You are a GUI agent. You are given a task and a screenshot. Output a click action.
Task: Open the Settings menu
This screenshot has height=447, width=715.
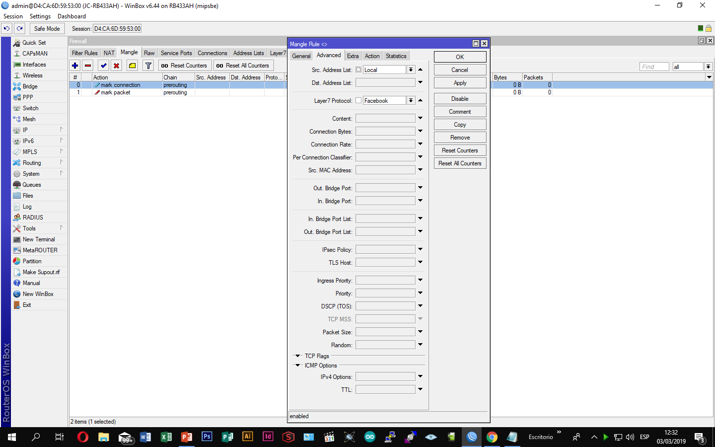40,16
